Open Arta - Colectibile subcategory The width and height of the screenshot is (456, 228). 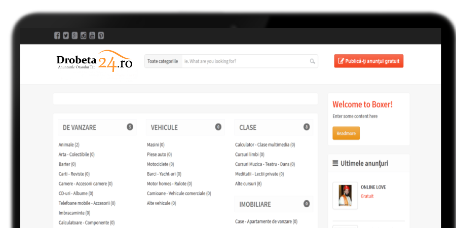[x=77, y=155]
